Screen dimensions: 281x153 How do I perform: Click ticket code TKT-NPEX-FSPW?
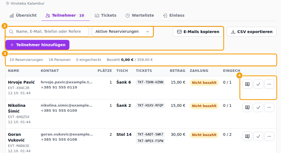150,141
